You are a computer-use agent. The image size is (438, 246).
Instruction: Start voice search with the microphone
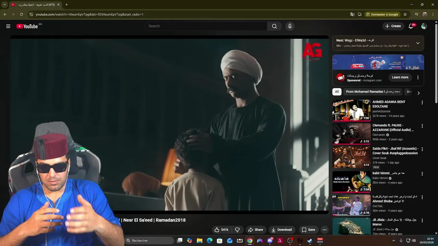pos(290,26)
